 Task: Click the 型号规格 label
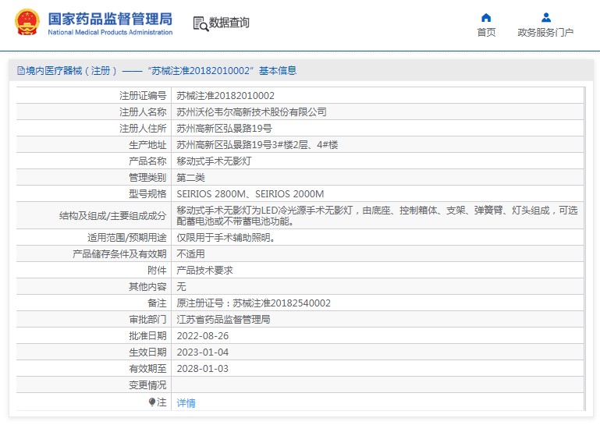147,194
